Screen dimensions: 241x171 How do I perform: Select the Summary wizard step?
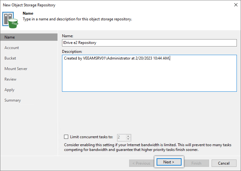pyautogui.click(x=12, y=100)
